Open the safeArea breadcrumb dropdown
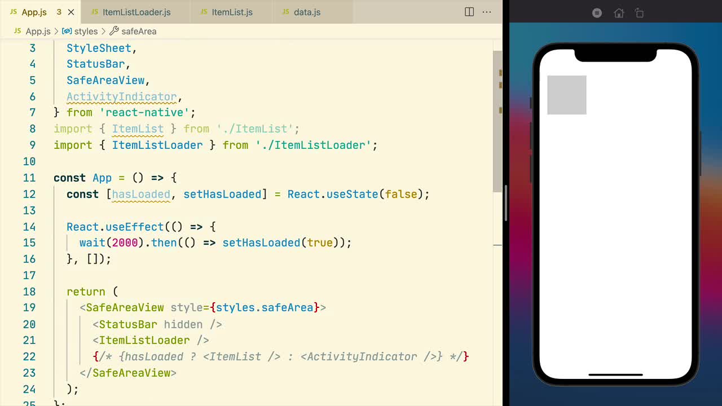The height and width of the screenshot is (406, 722). pyautogui.click(x=139, y=32)
